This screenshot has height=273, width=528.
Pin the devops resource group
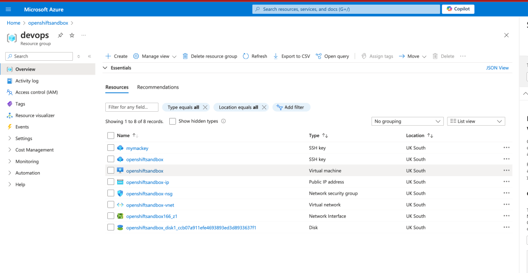point(60,35)
